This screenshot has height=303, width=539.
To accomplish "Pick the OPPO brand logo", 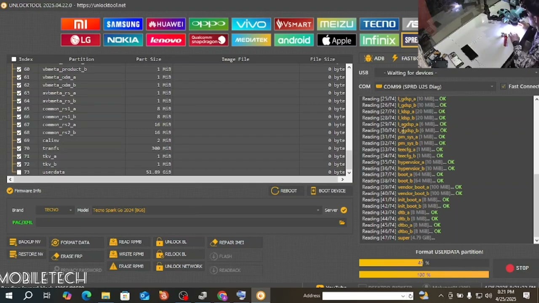I will click(208, 24).
